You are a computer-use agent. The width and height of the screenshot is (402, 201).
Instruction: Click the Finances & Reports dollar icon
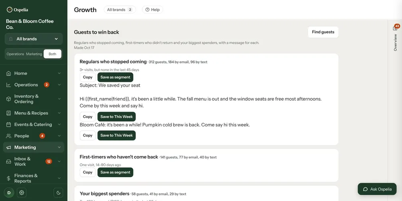(x=8, y=178)
